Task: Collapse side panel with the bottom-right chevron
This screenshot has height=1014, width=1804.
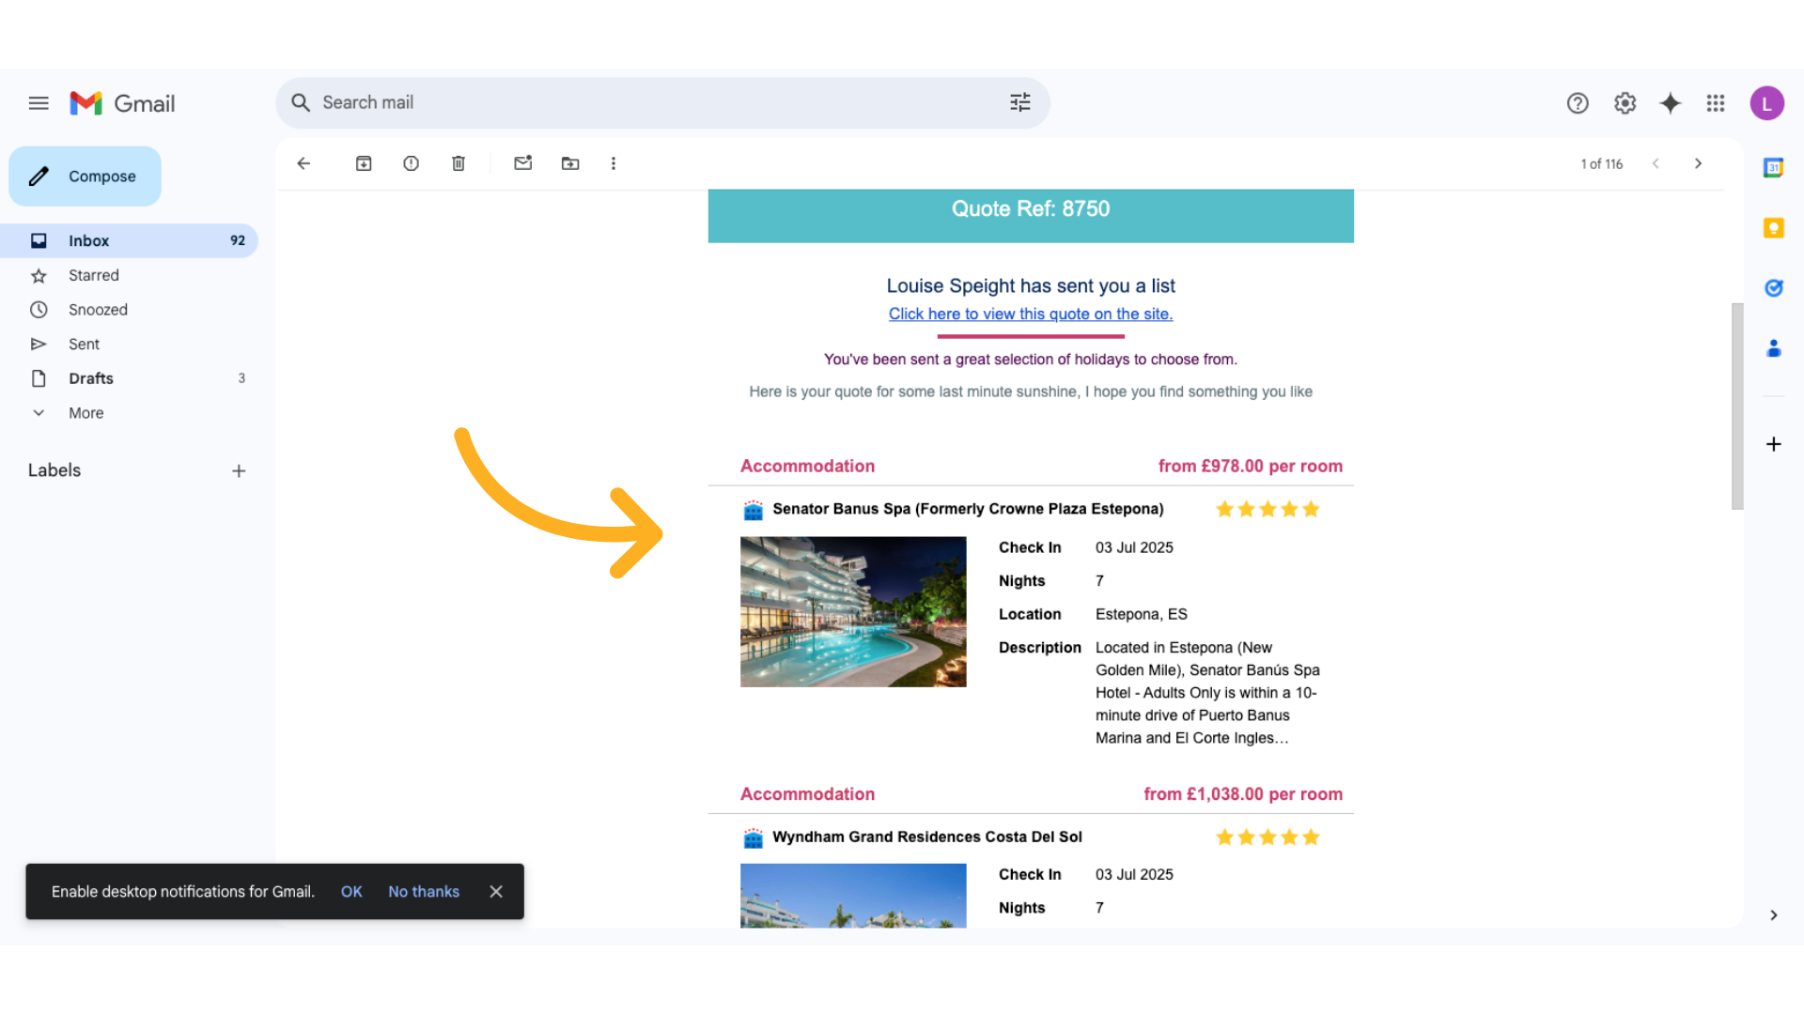Action: click(1773, 915)
